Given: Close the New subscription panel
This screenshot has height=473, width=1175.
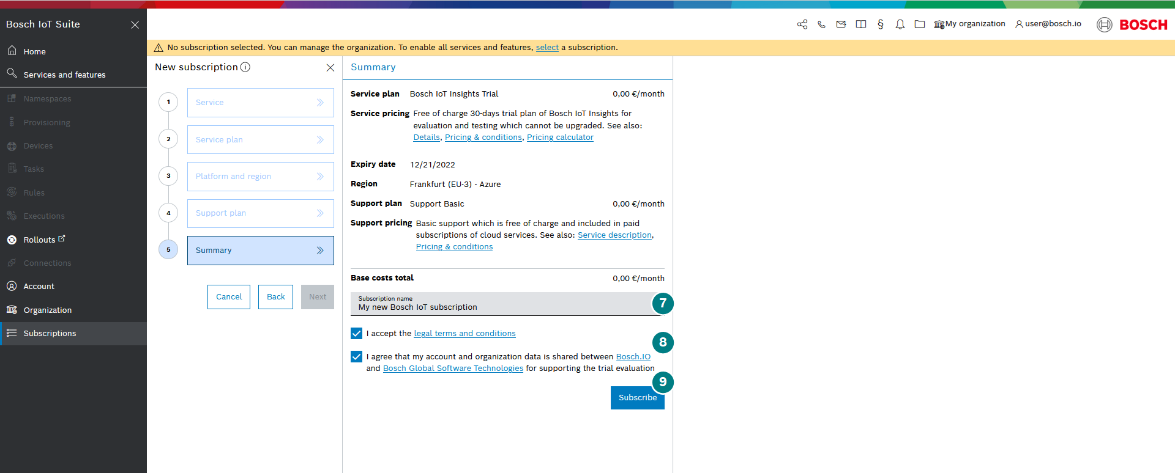Looking at the screenshot, I should pos(330,68).
